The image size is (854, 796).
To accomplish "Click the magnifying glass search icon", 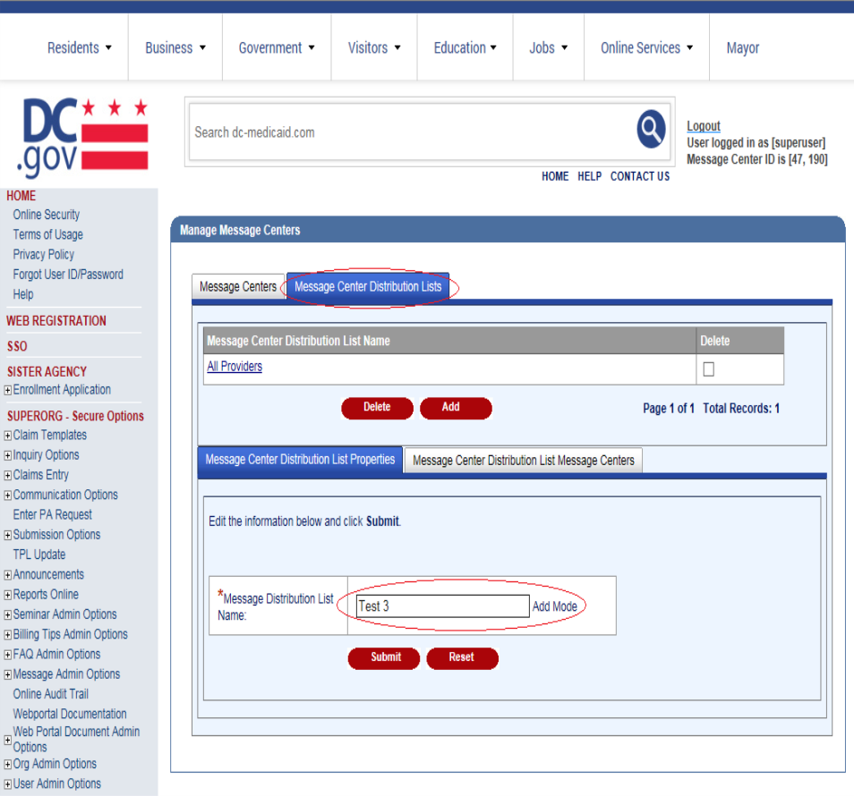I will pyautogui.click(x=651, y=131).
